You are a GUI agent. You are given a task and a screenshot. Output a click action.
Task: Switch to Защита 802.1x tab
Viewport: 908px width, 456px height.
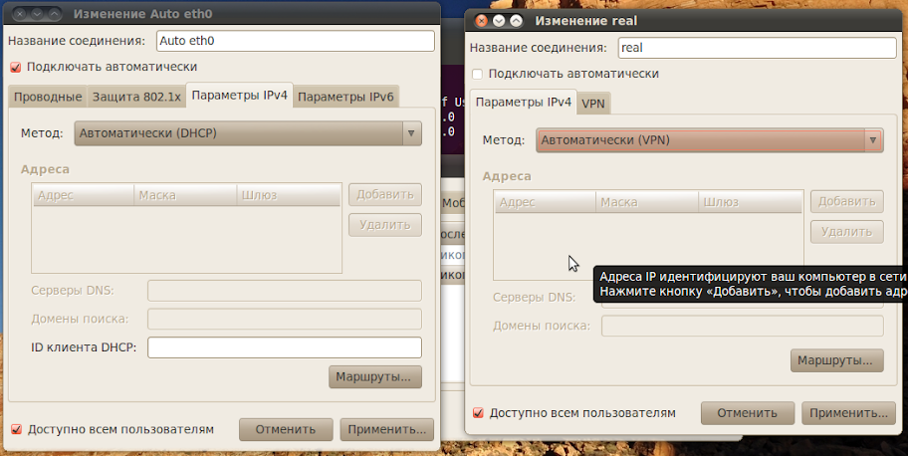136,97
